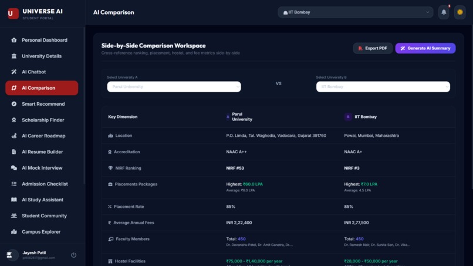Click ₹60.0 LPA highest package
This screenshot has width=473, height=266.
(x=253, y=184)
